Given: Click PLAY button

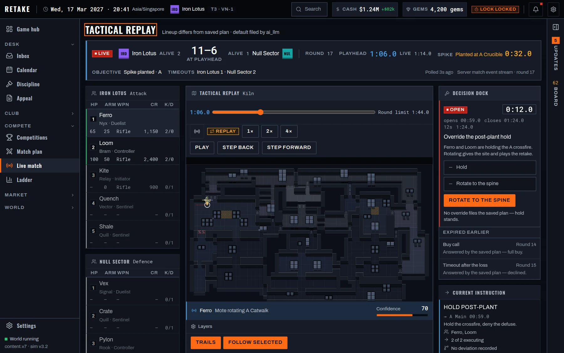Looking at the screenshot, I should [202, 147].
